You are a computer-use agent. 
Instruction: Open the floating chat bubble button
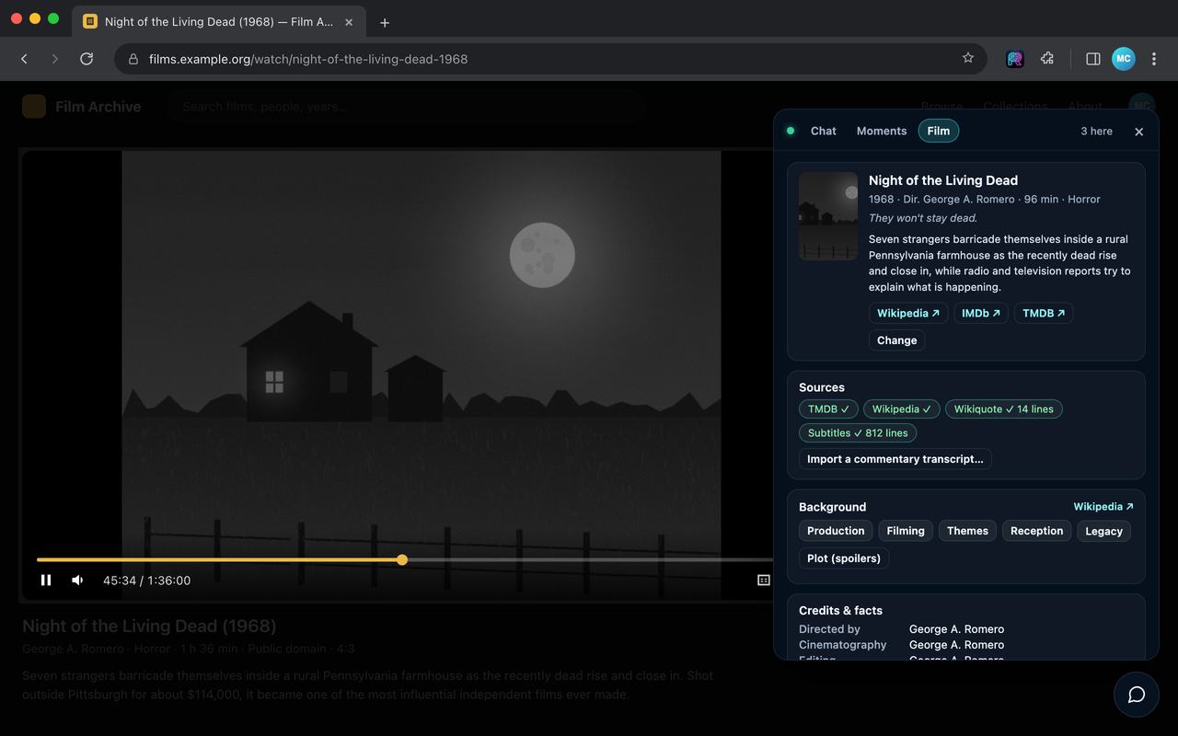coord(1136,695)
